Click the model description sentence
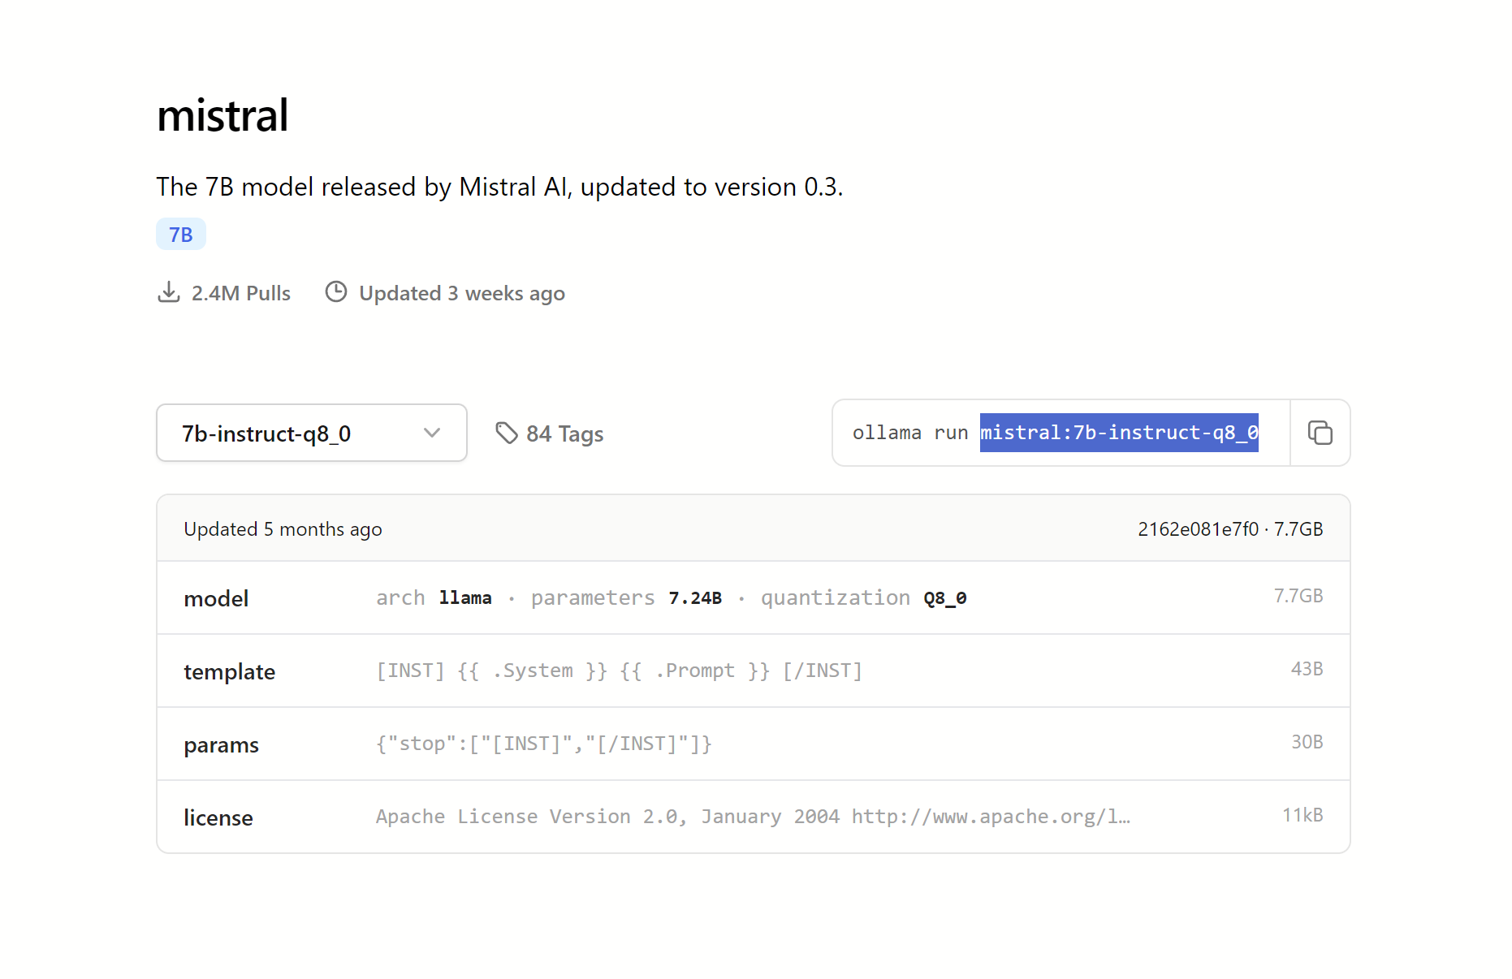1512x979 pixels. pos(499,187)
